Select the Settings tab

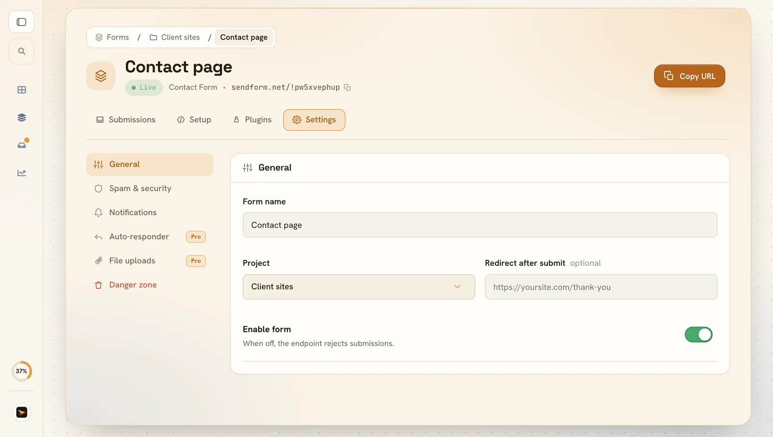click(x=314, y=120)
